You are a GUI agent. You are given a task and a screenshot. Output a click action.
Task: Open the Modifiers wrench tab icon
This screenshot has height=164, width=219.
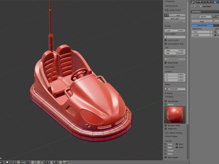point(215,2)
